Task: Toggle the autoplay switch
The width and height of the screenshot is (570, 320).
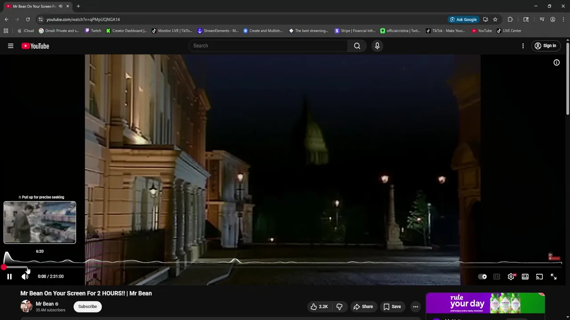Action: click(x=482, y=276)
